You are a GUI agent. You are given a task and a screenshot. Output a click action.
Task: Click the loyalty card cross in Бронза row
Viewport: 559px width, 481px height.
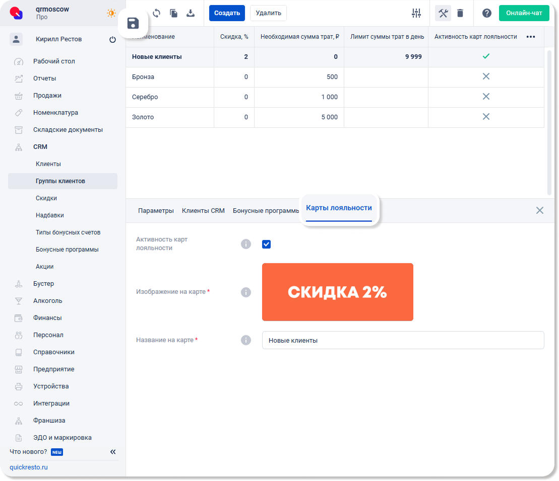tap(486, 76)
